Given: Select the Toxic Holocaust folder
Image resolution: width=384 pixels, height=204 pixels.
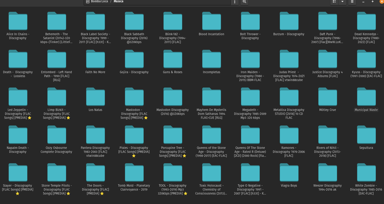Looking at the screenshot, I should [212, 172].
